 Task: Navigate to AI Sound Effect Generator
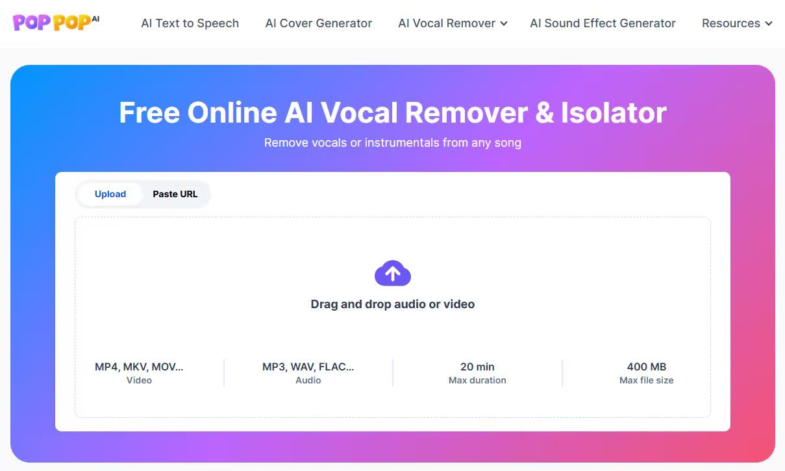(603, 23)
